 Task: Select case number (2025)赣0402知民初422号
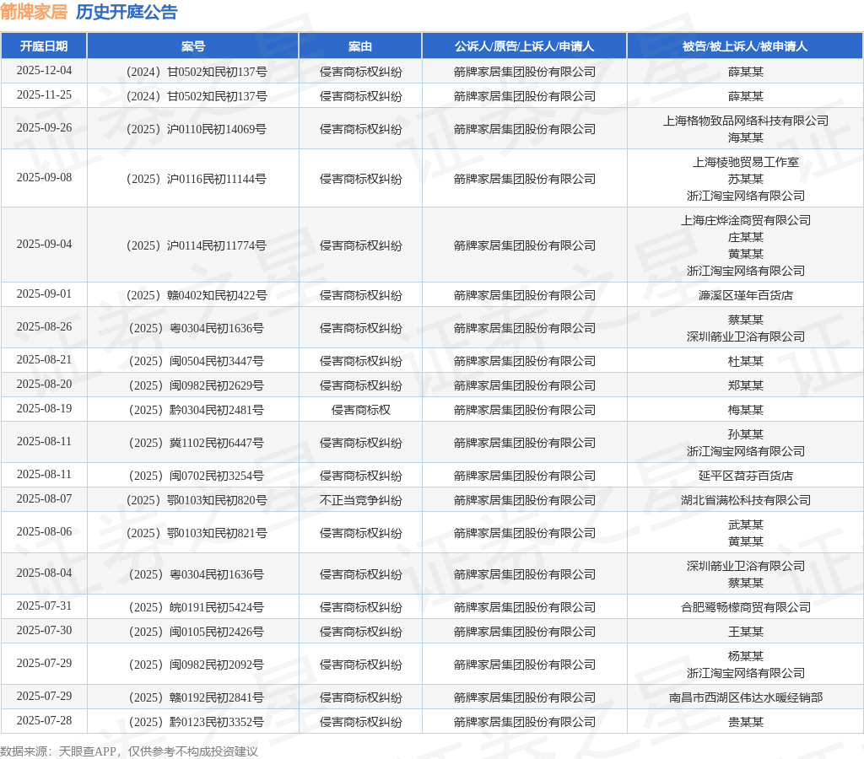196,296
